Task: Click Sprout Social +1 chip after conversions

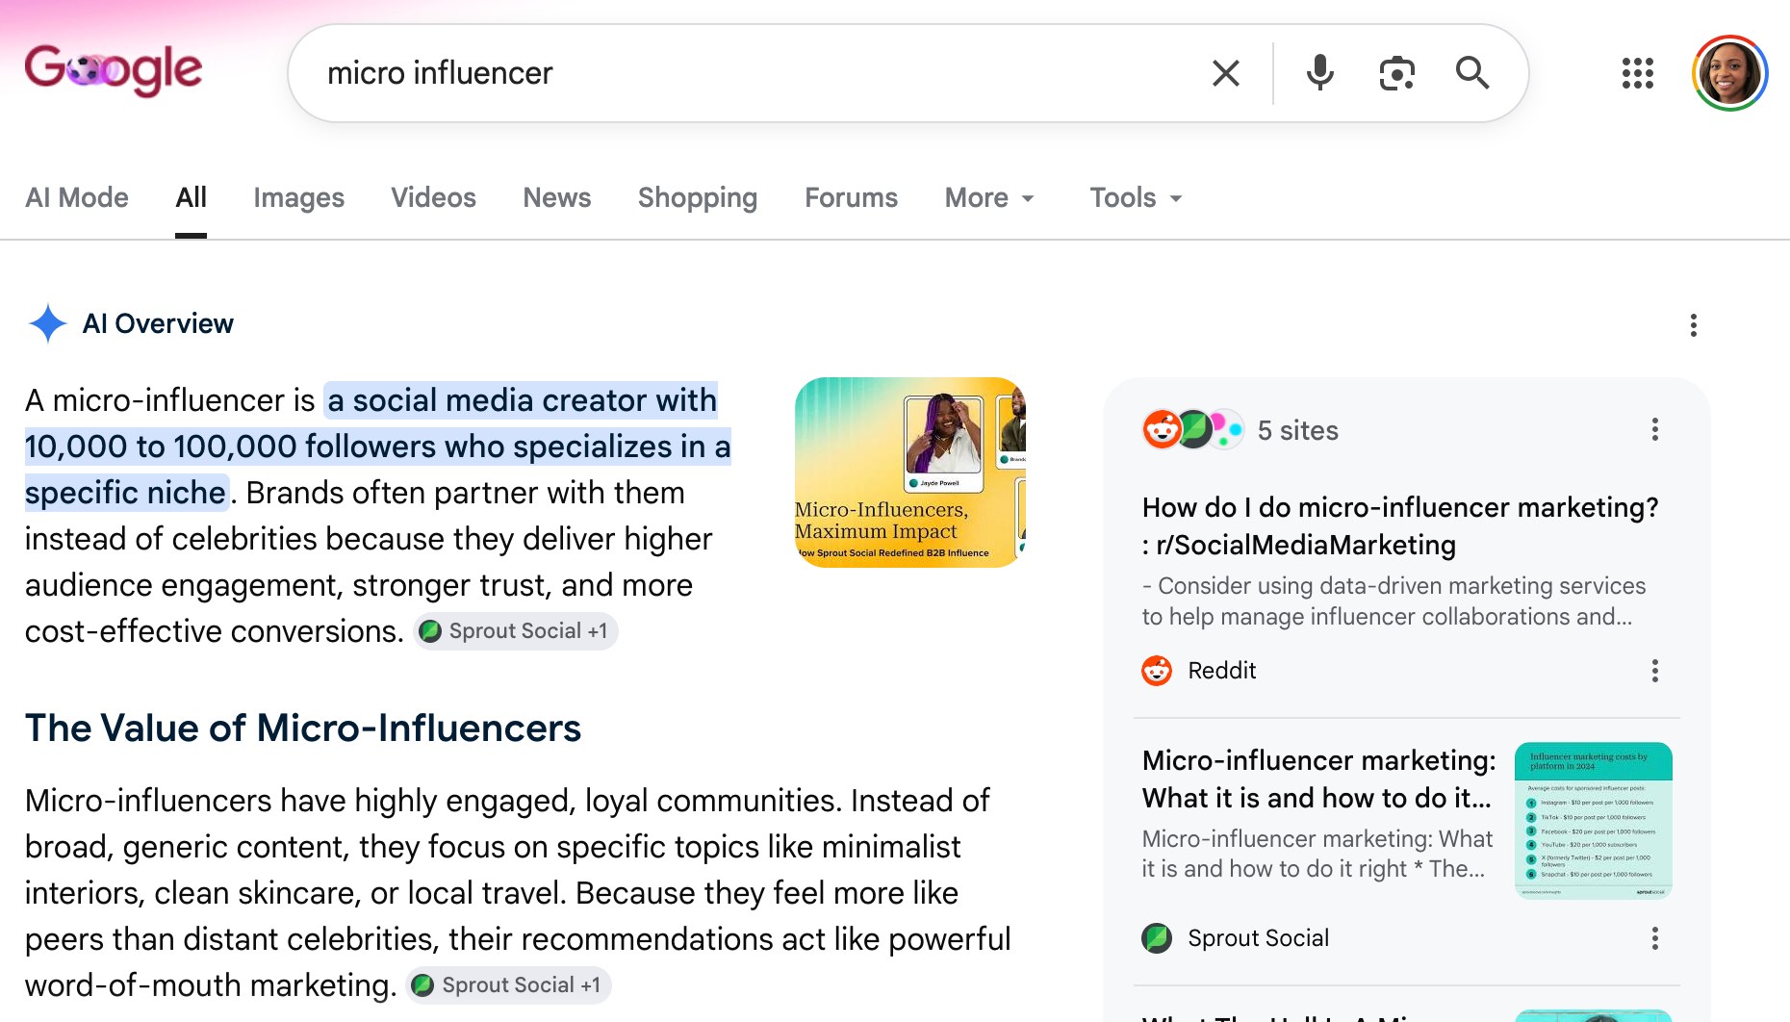Action: coord(516,631)
